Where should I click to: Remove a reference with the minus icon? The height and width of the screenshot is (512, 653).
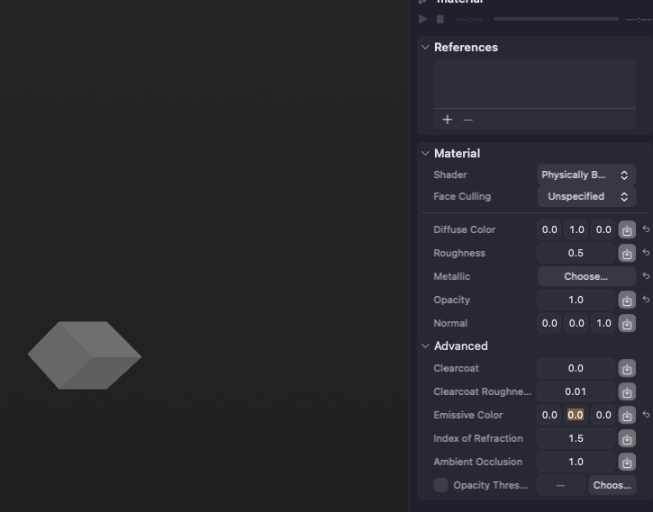(467, 120)
